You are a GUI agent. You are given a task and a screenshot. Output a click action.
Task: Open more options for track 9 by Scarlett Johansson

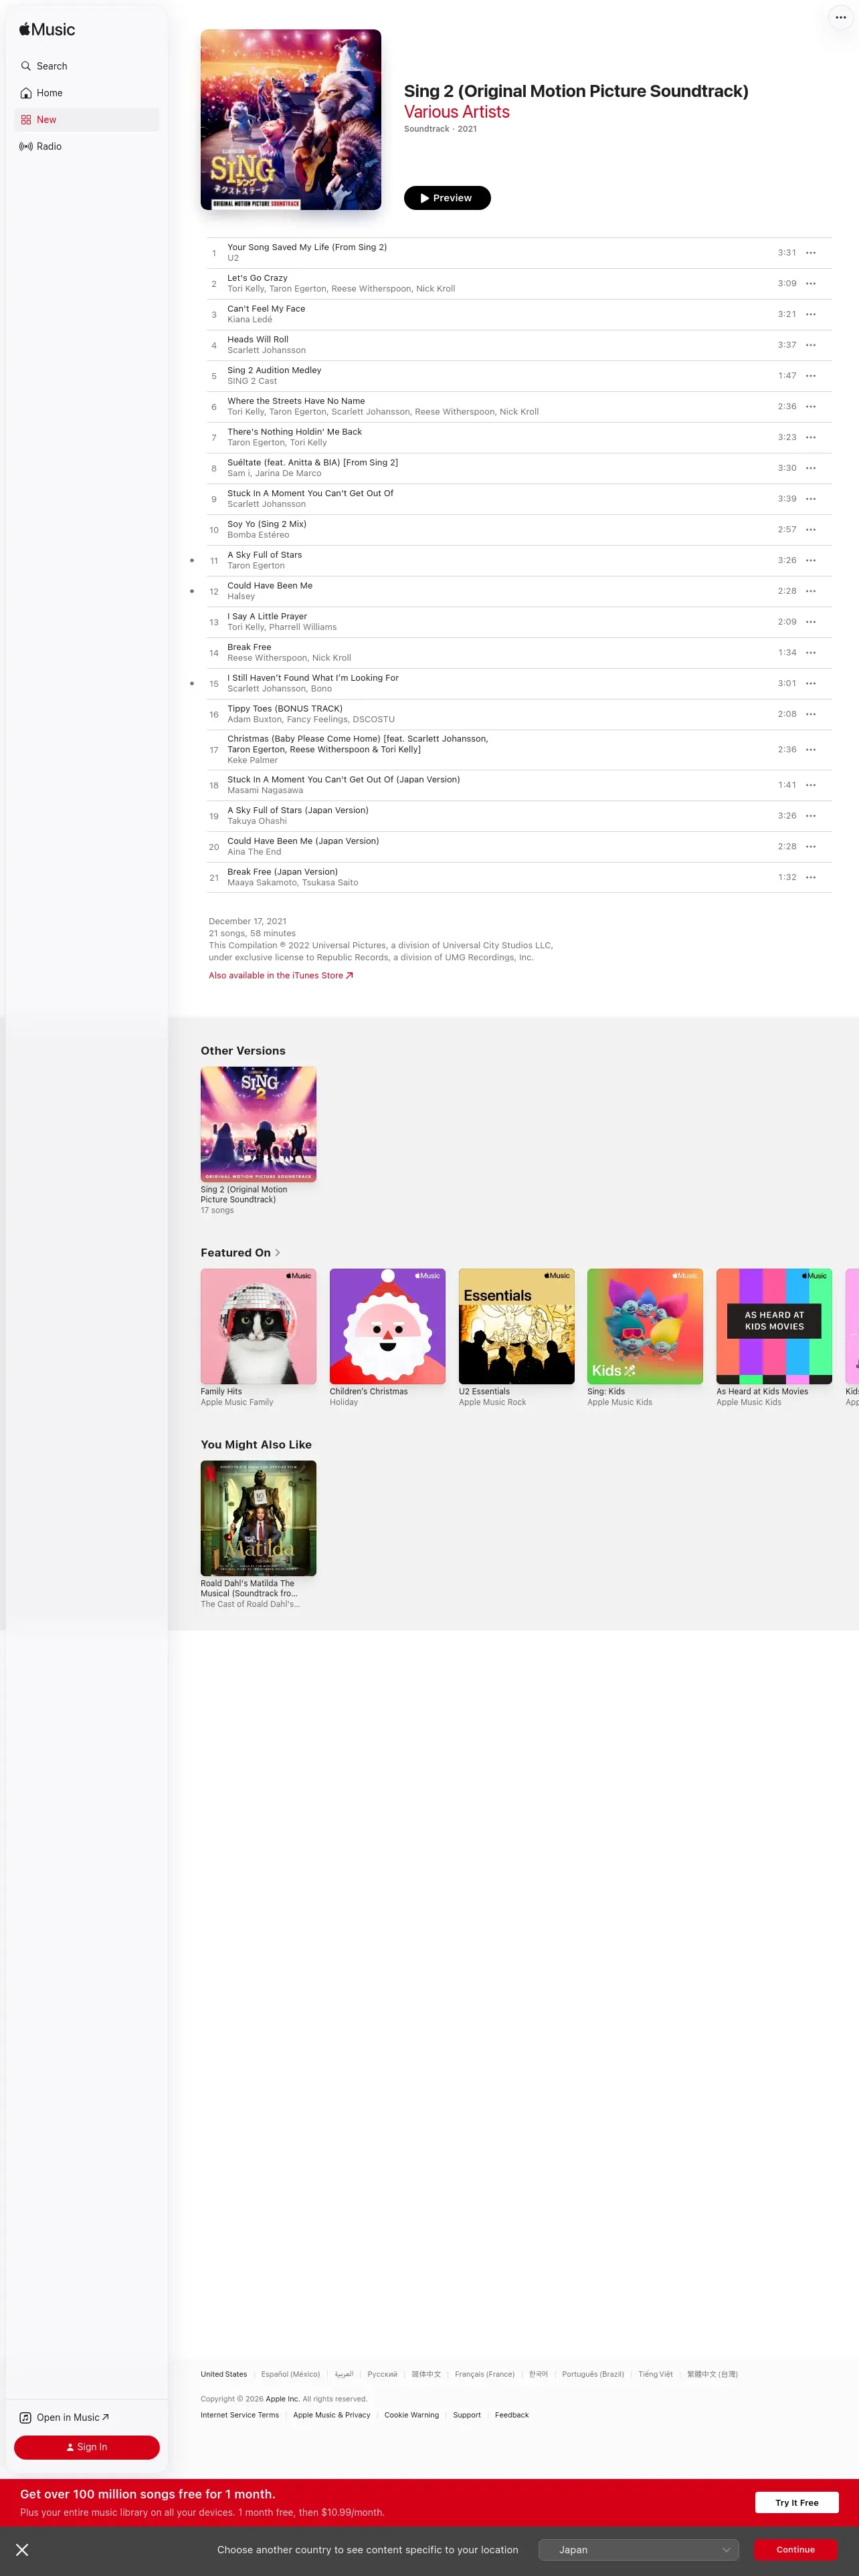811,499
